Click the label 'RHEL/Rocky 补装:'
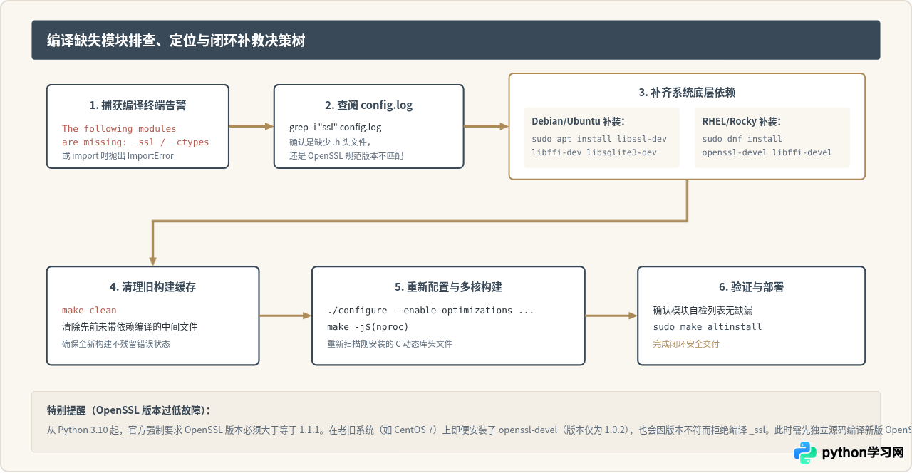 pos(741,121)
